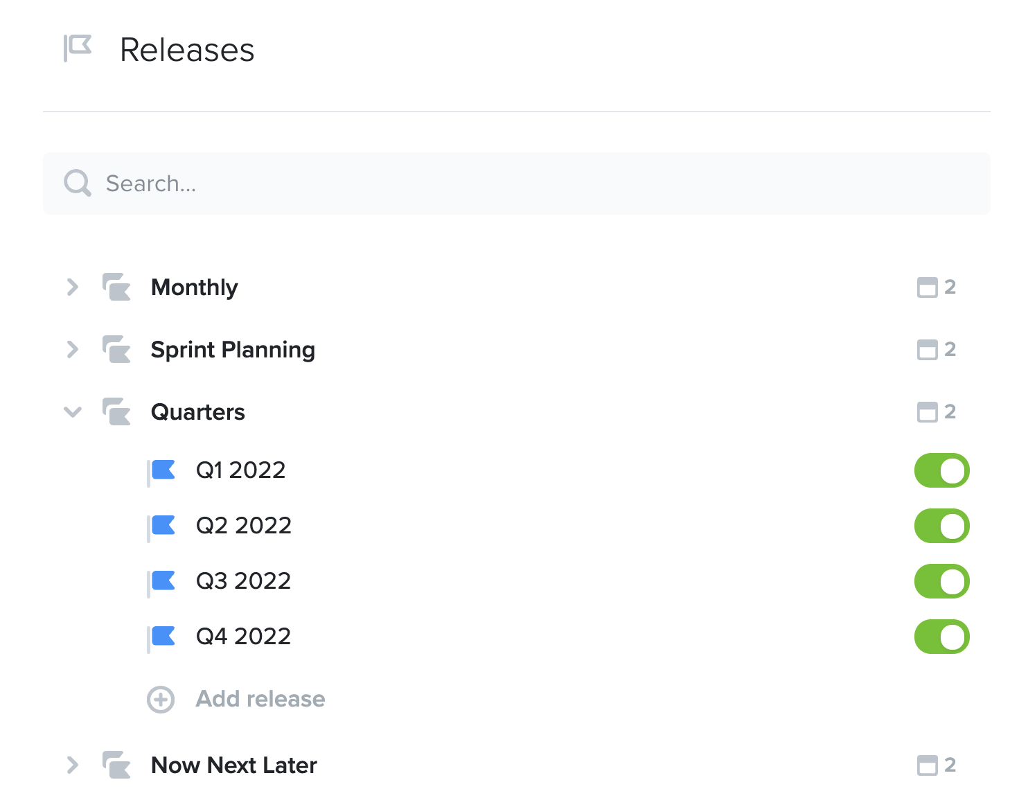Screen dimensions: 1010x798
Task: Toggle off the Q1 2022 release switch
Action: click(942, 470)
